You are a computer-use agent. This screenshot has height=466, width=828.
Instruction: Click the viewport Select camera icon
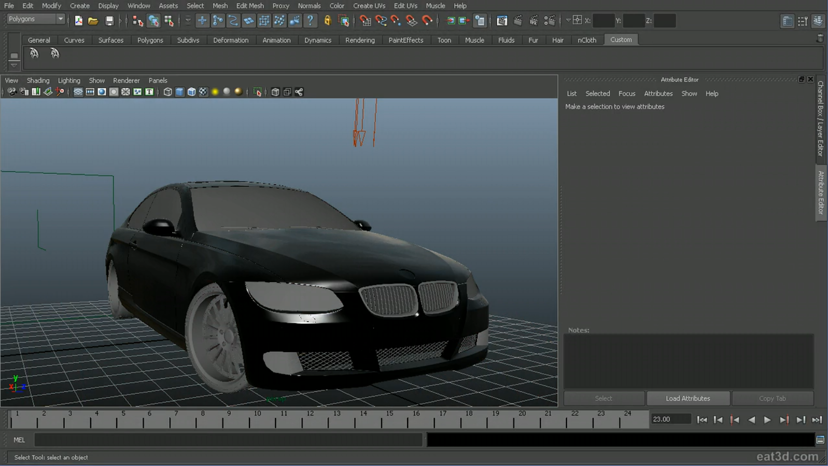pyautogui.click(x=11, y=92)
